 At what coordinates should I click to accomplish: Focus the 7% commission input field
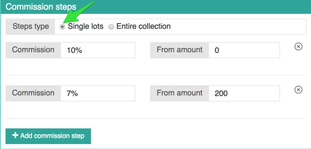coord(98,93)
